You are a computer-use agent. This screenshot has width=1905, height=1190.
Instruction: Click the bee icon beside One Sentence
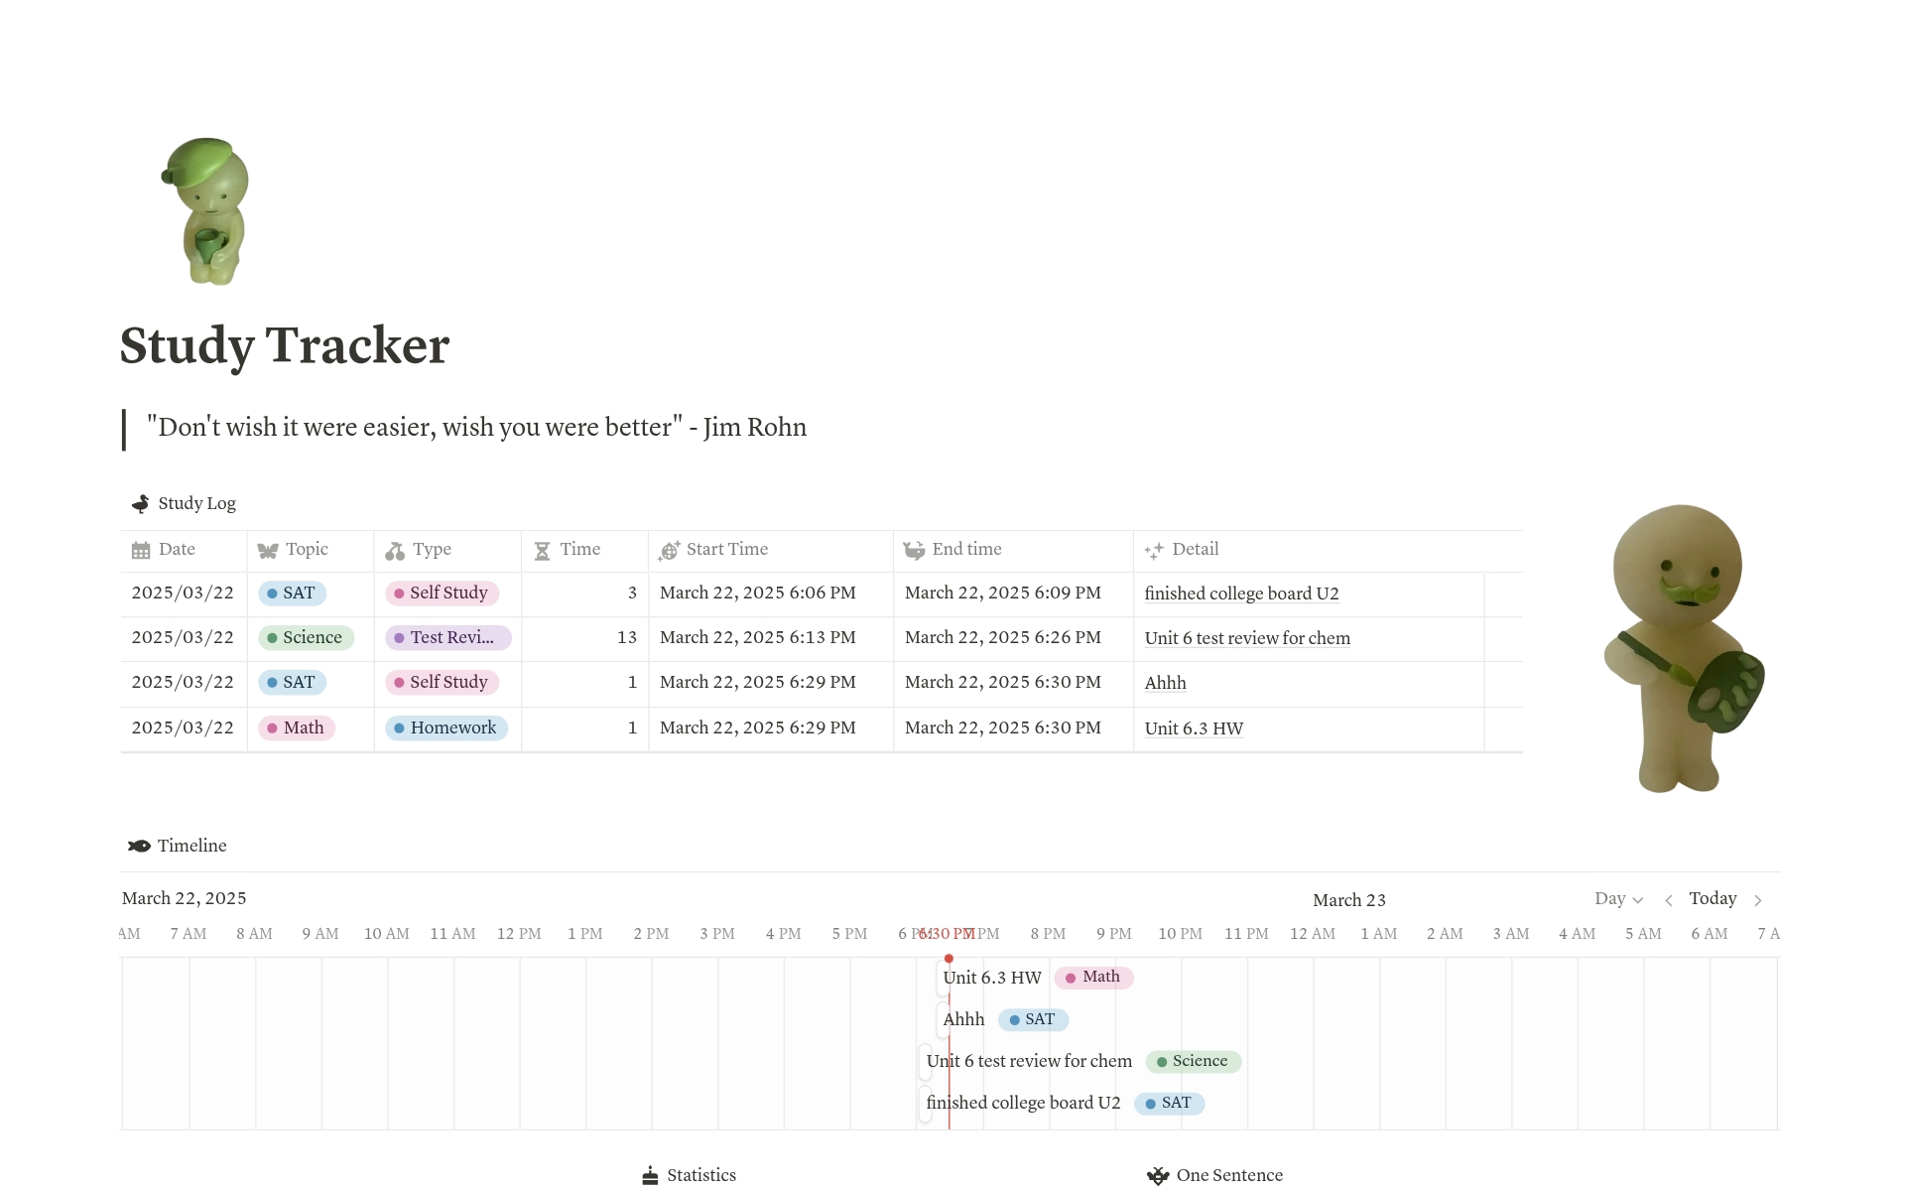click(1158, 1175)
